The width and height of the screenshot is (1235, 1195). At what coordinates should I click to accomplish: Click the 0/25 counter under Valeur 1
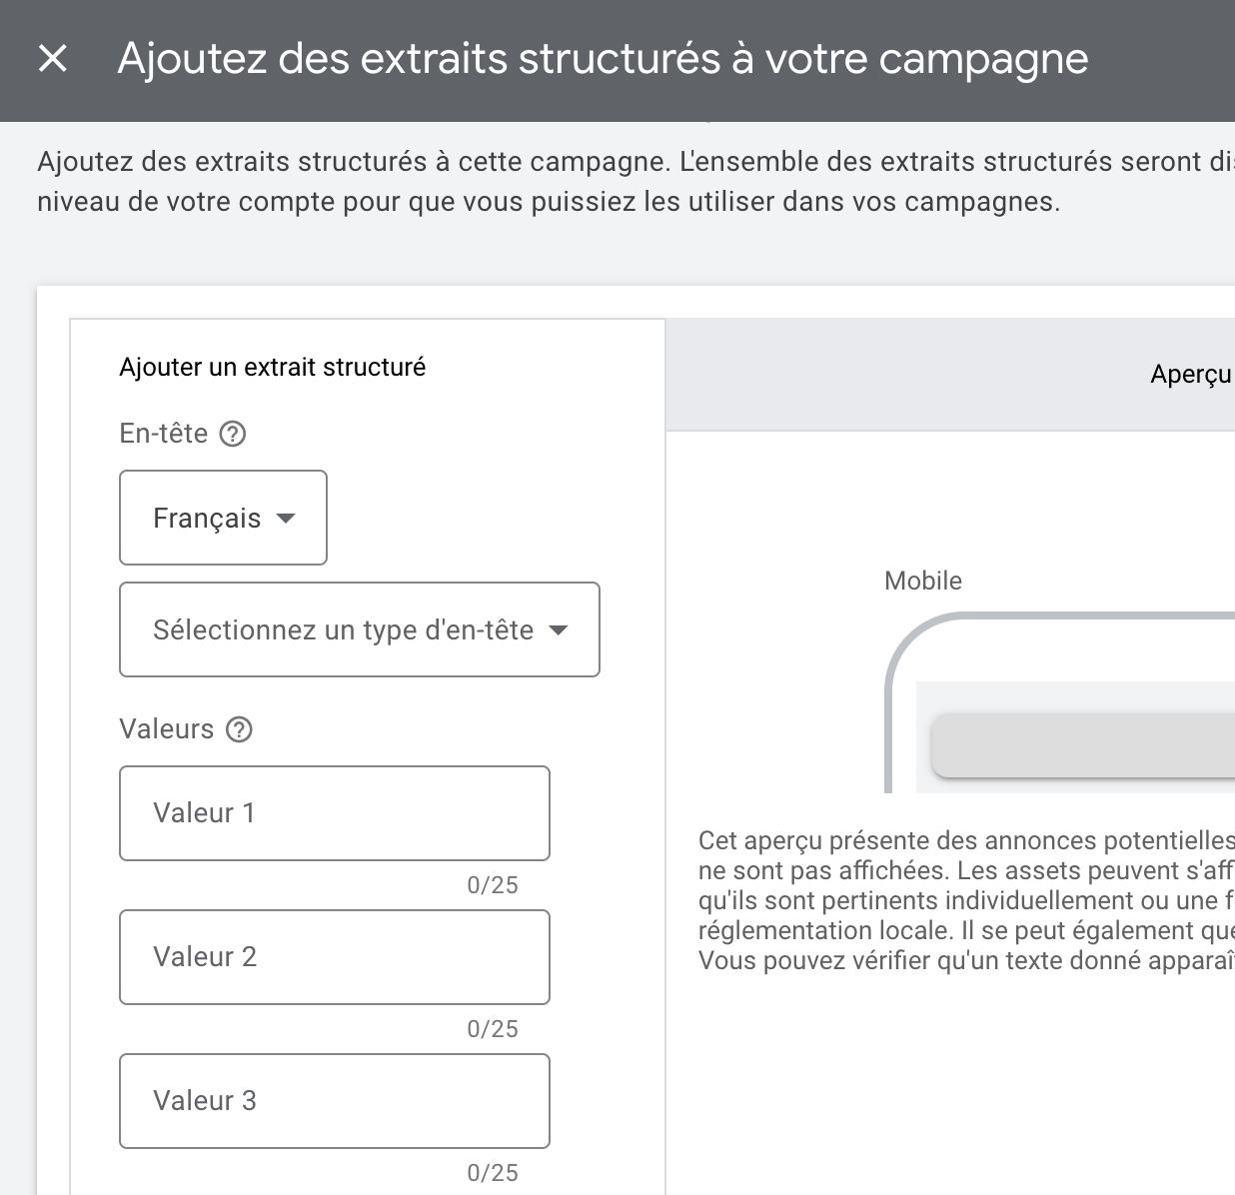pos(493,885)
